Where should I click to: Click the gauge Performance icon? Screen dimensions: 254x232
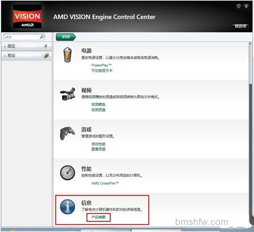(68, 173)
